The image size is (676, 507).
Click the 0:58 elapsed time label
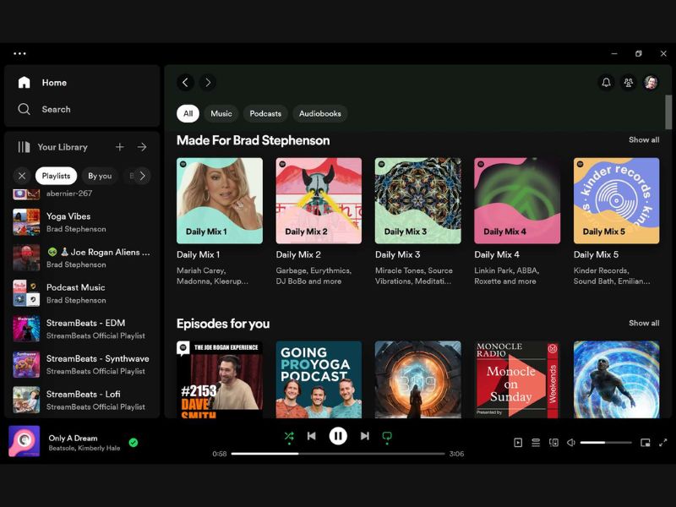tap(220, 454)
